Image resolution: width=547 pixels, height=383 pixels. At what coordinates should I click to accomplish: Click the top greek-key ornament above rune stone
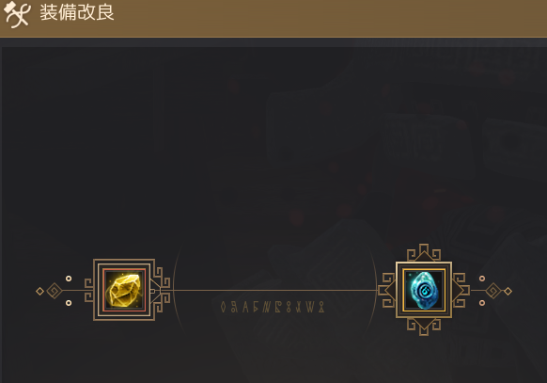click(424, 252)
